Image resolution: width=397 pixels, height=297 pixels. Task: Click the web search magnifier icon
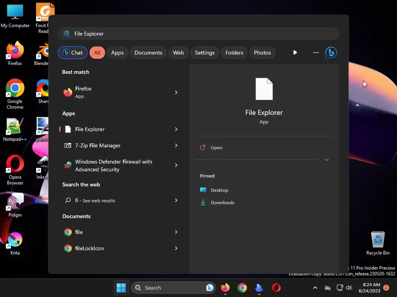pyautogui.click(x=67, y=200)
